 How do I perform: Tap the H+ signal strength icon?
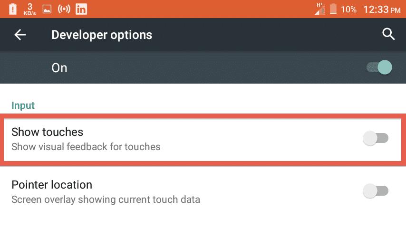tap(320, 9)
